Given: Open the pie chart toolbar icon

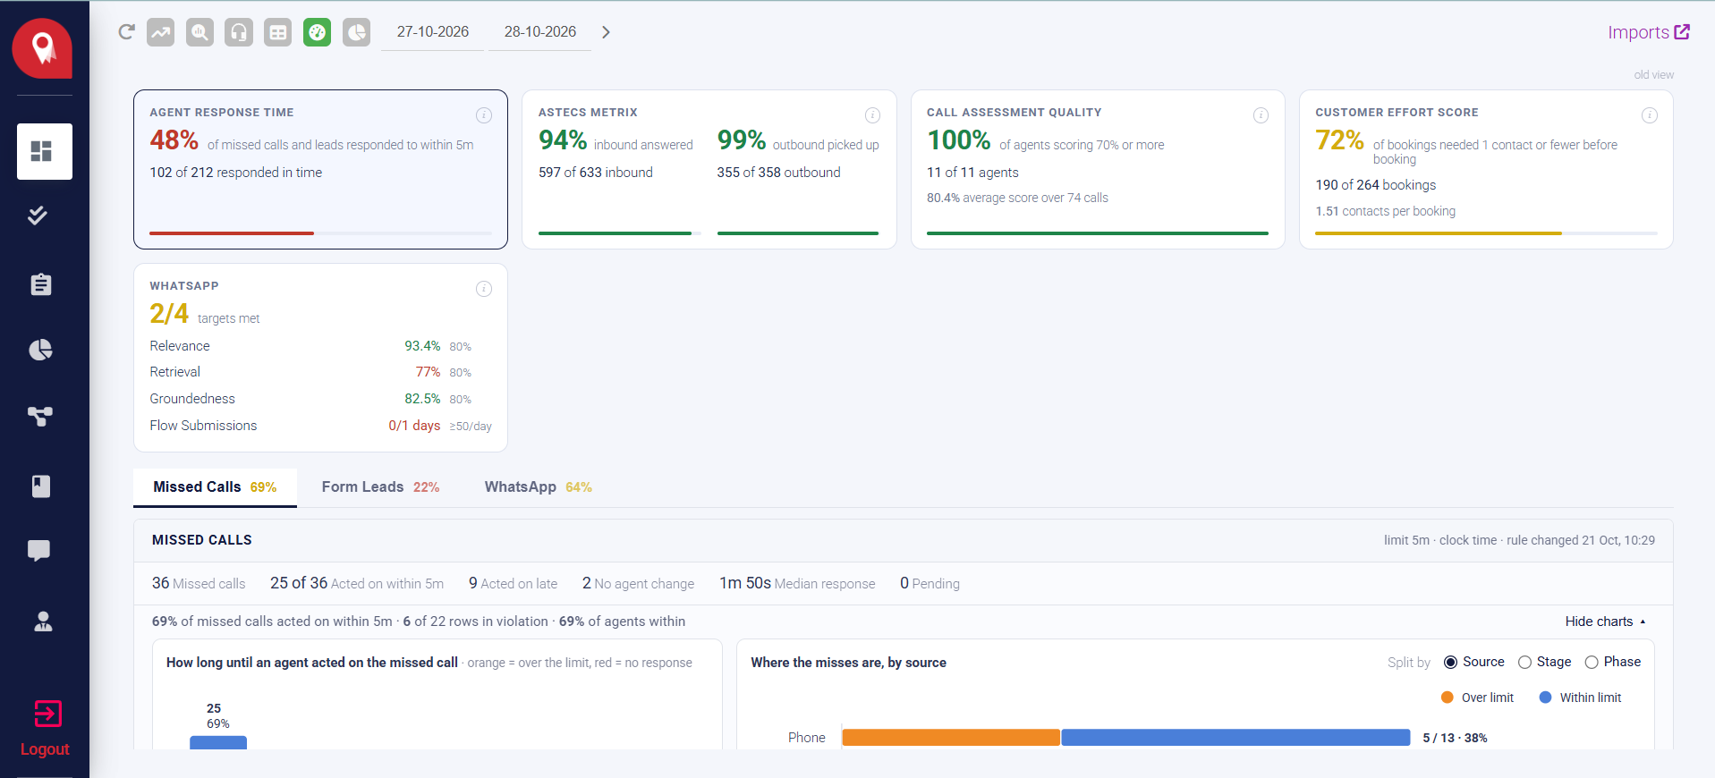Looking at the screenshot, I should click(356, 32).
